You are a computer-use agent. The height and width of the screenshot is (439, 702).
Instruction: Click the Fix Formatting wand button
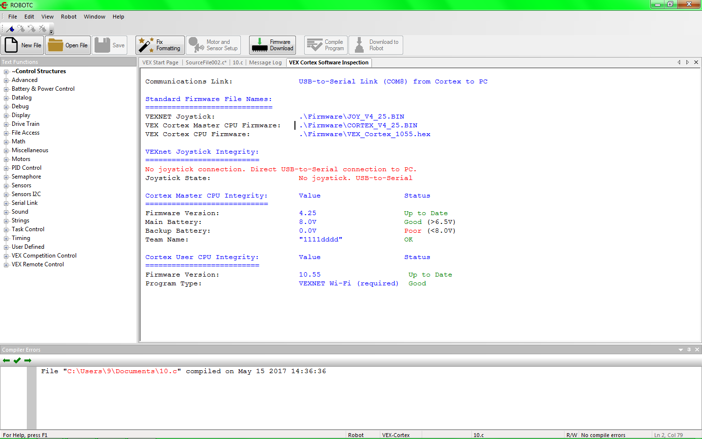pyautogui.click(x=160, y=45)
